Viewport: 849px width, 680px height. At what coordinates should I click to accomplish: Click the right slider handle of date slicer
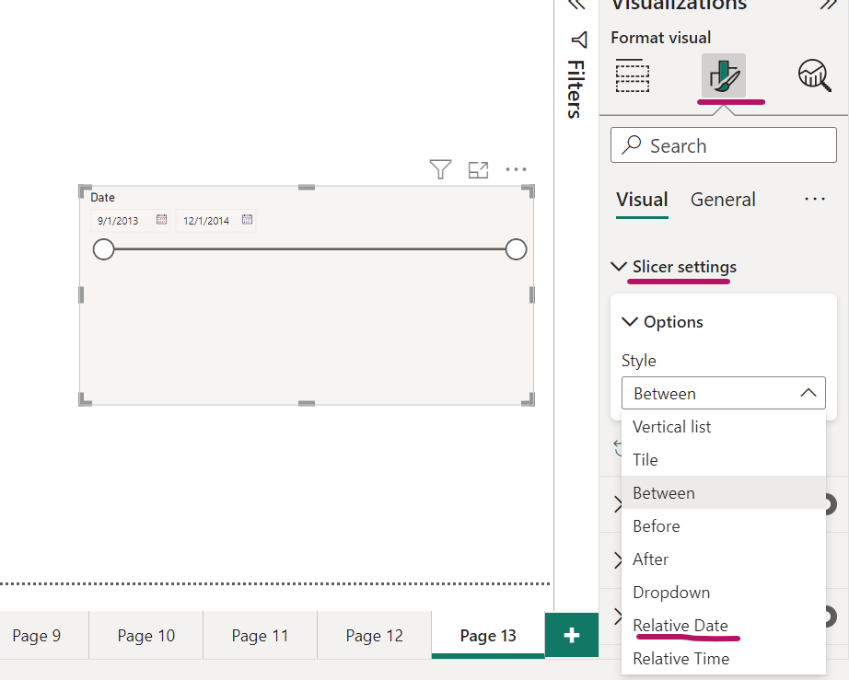516,249
